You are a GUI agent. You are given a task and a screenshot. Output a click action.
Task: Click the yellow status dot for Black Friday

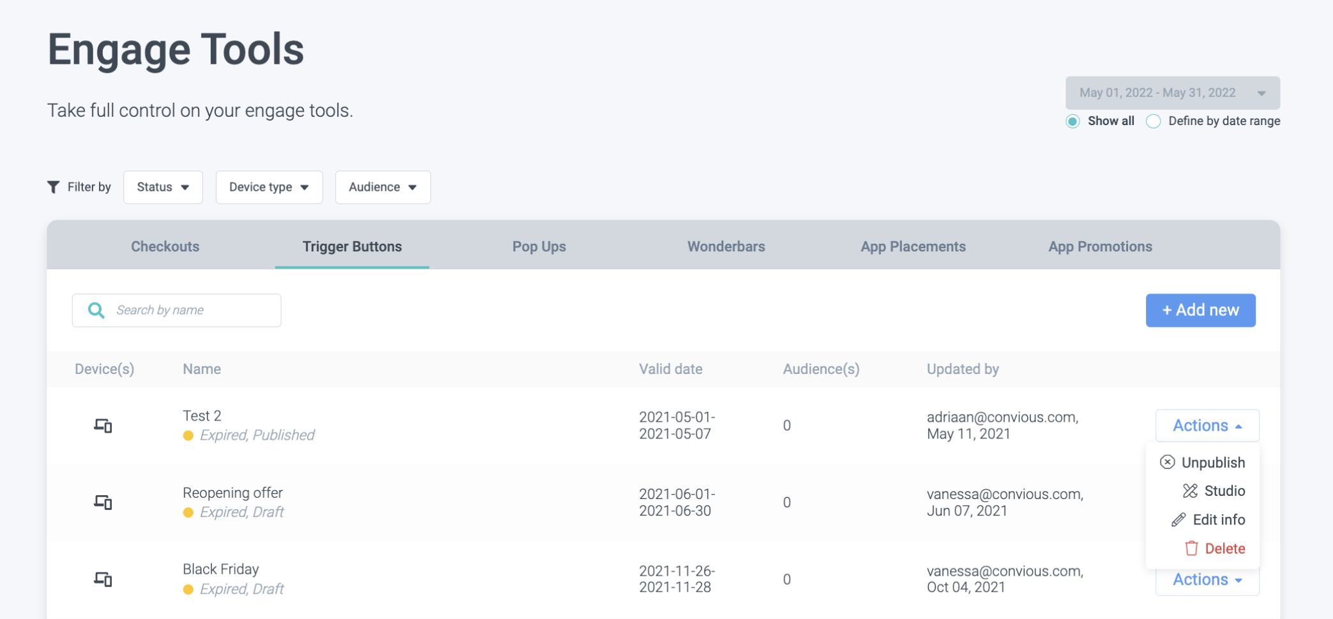[x=188, y=590]
